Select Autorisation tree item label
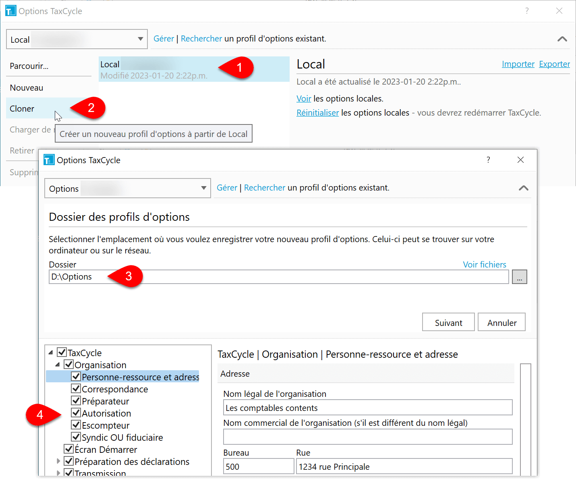This screenshot has height=479, width=576. click(x=106, y=413)
